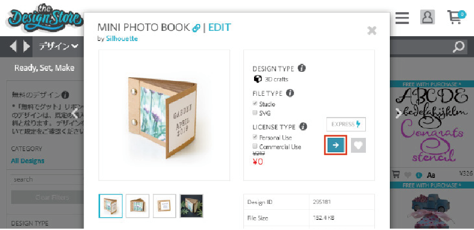Click the License Type info icon
Image resolution: width=474 pixels, height=230 pixels.
[303, 127]
